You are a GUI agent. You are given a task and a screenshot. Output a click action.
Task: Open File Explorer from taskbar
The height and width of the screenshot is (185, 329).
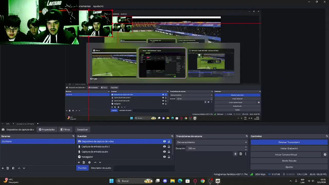tap(172, 181)
